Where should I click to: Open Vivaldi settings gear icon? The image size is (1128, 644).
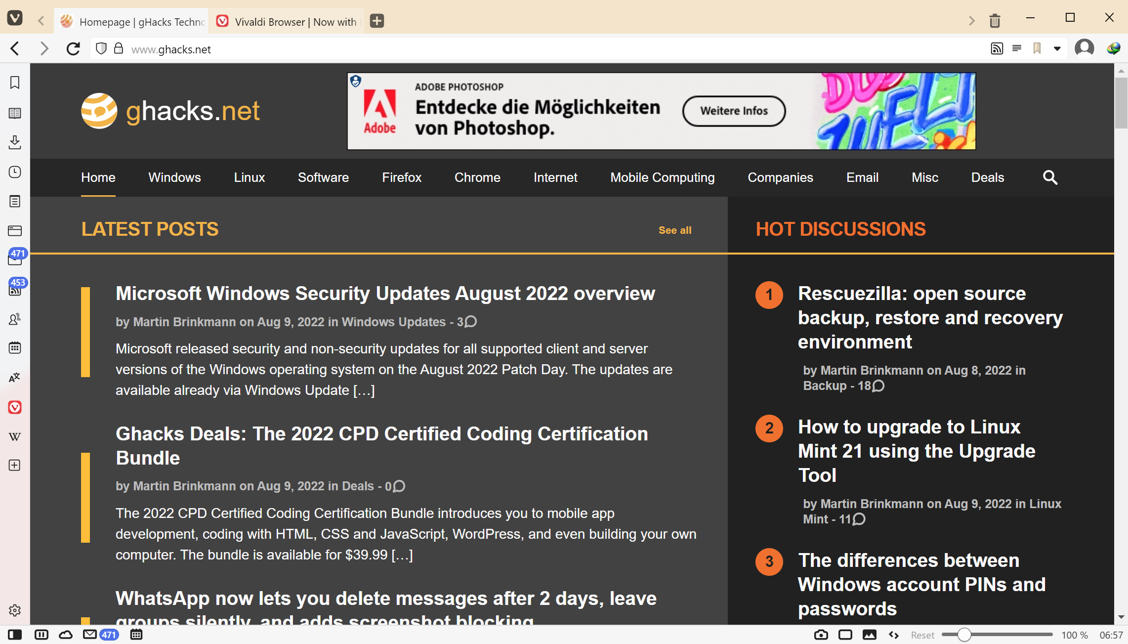pyautogui.click(x=15, y=610)
